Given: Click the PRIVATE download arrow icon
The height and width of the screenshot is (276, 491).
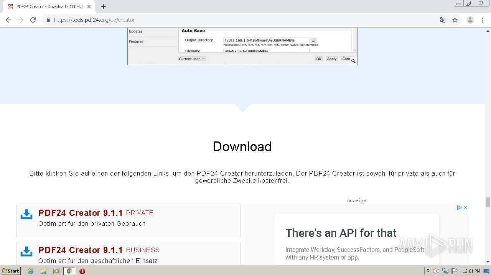Looking at the screenshot, I should coord(26,214).
